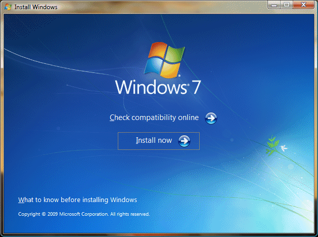
Task: Click the Install now arrow icon
Action: (x=185, y=141)
